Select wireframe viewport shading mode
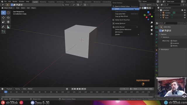The image size is (187, 105). 143,8
